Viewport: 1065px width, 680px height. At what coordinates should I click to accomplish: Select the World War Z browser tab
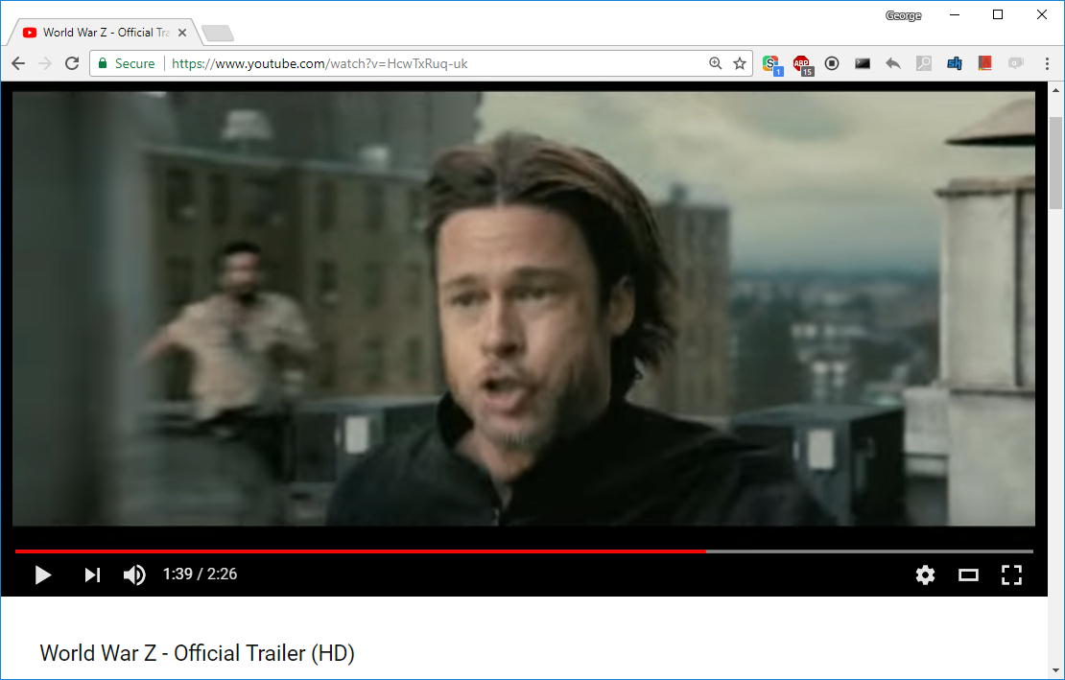106,32
